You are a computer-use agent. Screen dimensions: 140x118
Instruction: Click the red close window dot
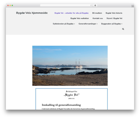[x=8, y=5]
